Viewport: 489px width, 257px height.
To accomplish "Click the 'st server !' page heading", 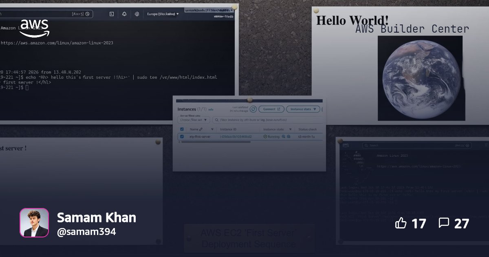I will [13, 148].
